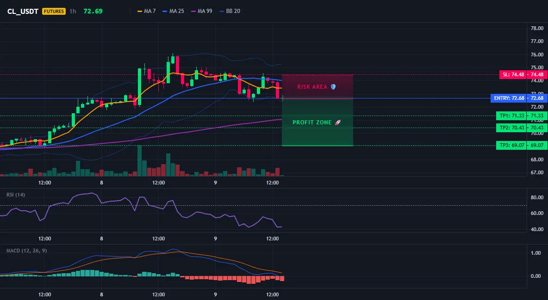Click 67.00 on the price axis

[x=537, y=172]
